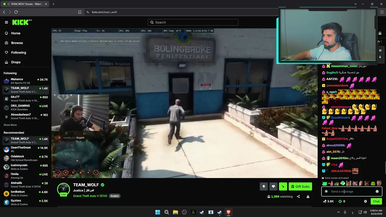Open the Windows Start menu

(x=158, y=212)
